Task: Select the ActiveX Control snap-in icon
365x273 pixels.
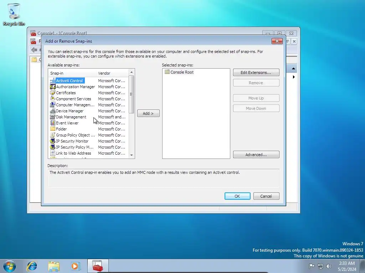Action: pos(53,81)
